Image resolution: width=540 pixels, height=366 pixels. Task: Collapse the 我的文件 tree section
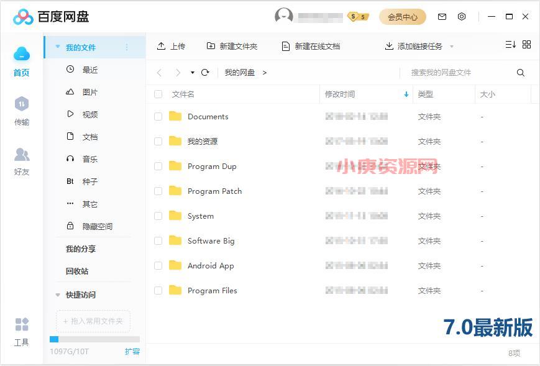pyautogui.click(x=58, y=47)
